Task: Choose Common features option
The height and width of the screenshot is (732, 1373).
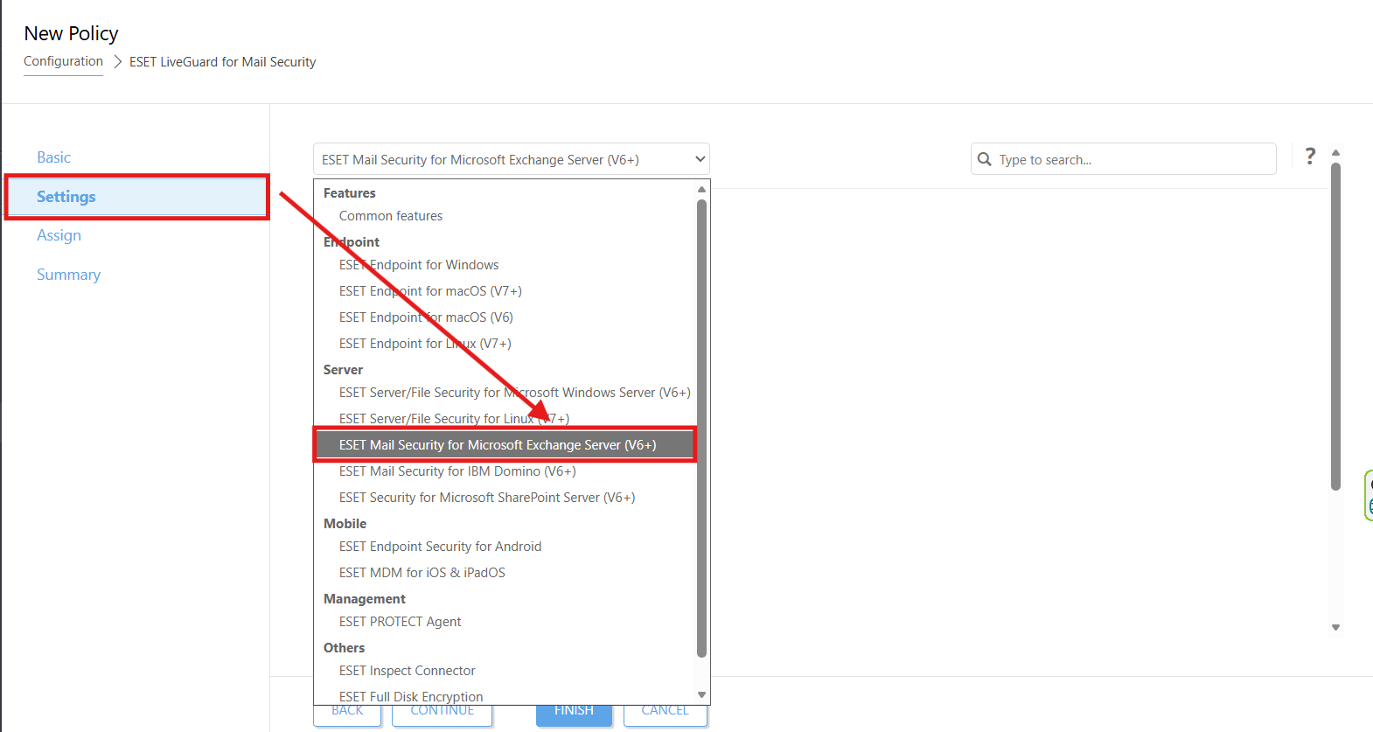Action: click(391, 216)
